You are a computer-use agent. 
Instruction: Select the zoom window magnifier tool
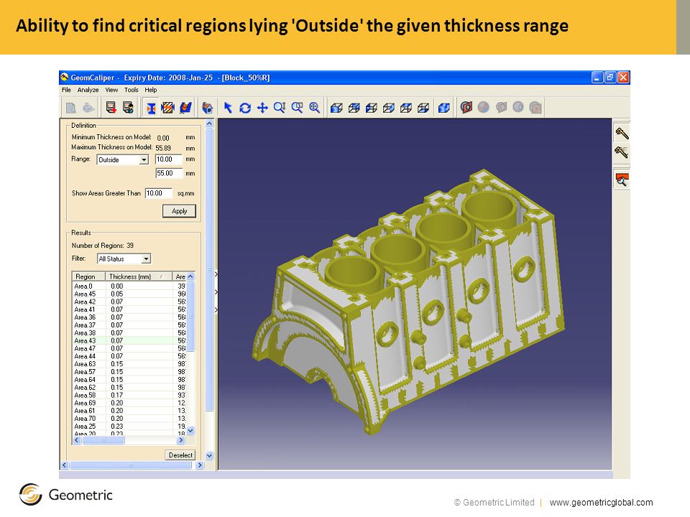pos(297,108)
